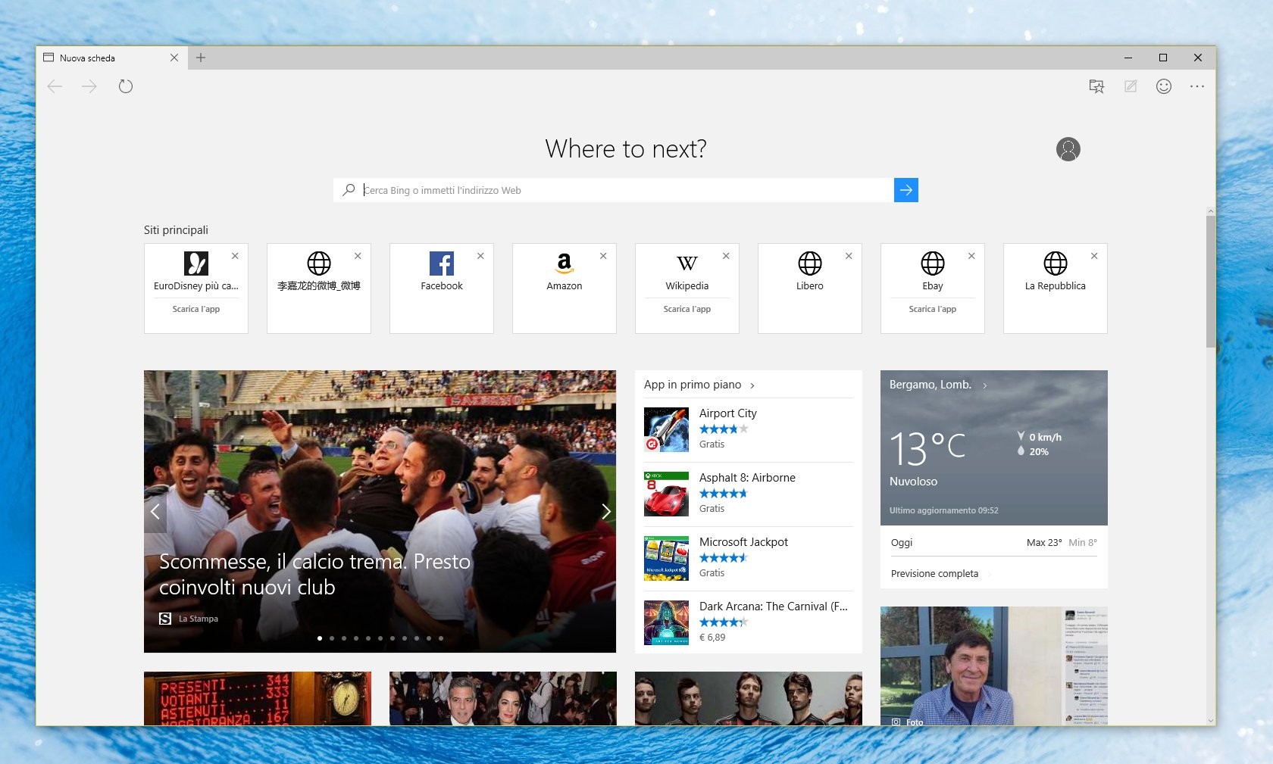Remove the Wikipedia tile from top sites
Screen dimensions: 1273x764
(x=726, y=256)
